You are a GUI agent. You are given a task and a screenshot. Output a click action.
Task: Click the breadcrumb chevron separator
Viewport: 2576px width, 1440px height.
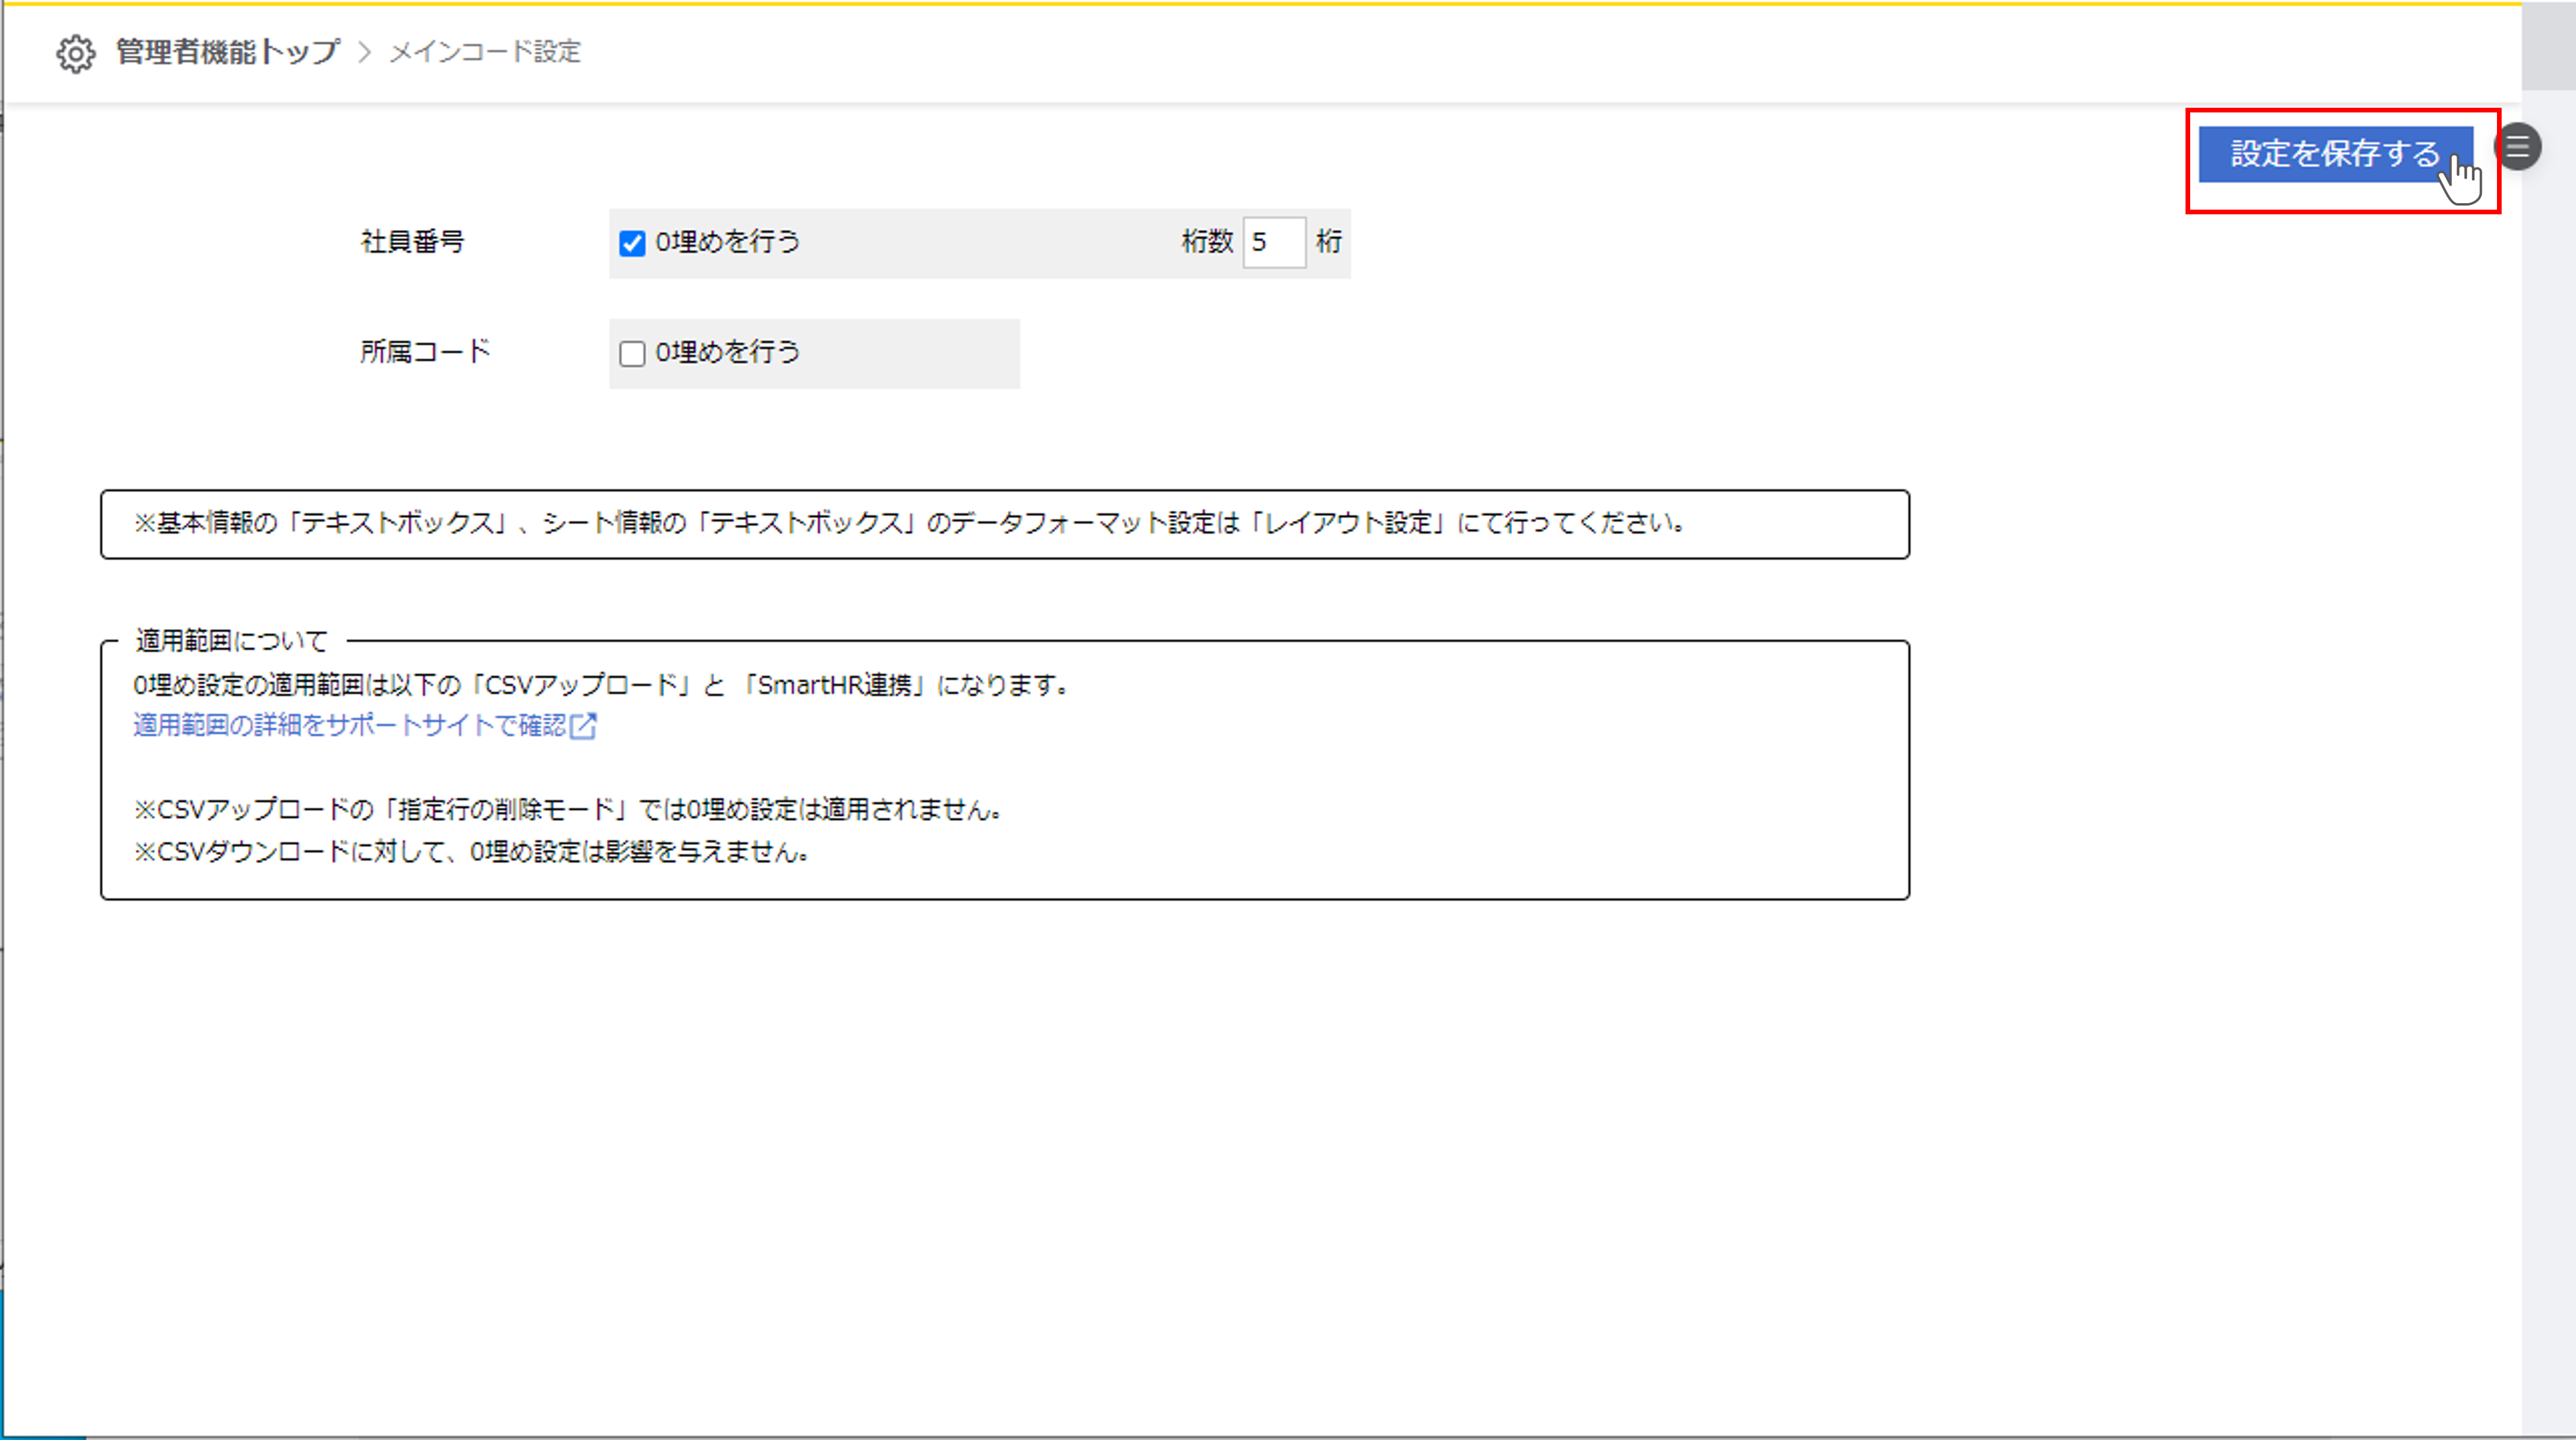point(365,52)
